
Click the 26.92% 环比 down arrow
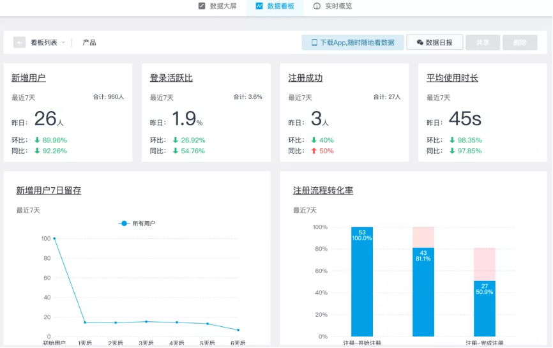(x=175, y=140)
